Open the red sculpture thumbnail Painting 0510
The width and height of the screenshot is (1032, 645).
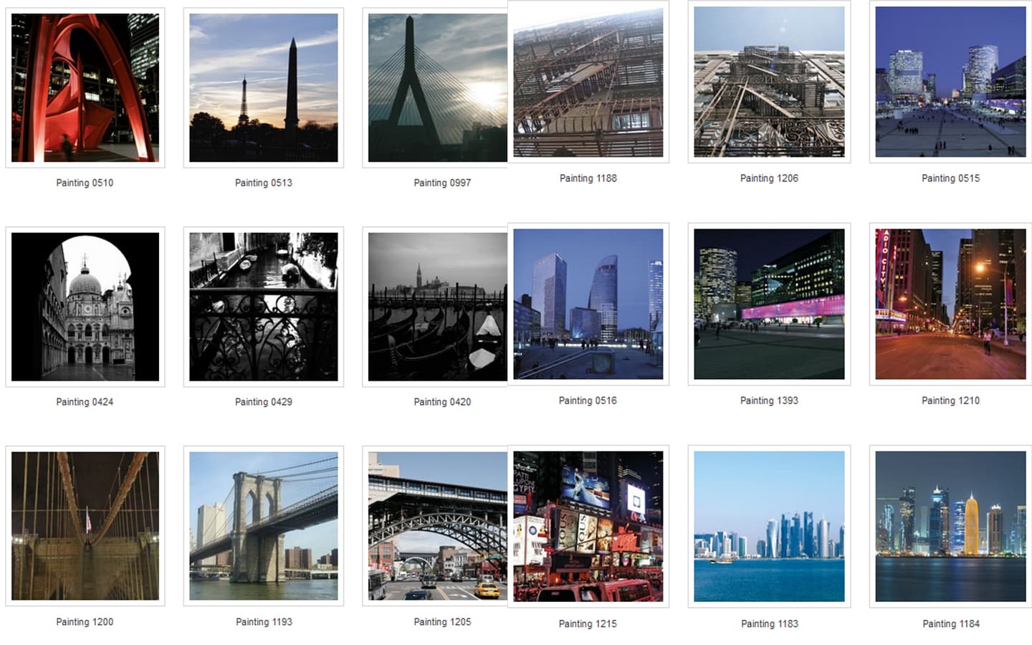click(85, 87)
